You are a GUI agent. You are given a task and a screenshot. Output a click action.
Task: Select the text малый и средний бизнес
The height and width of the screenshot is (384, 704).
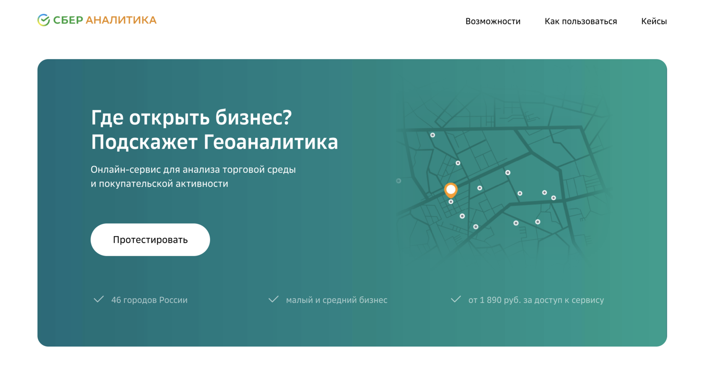[x=336, y=300]
